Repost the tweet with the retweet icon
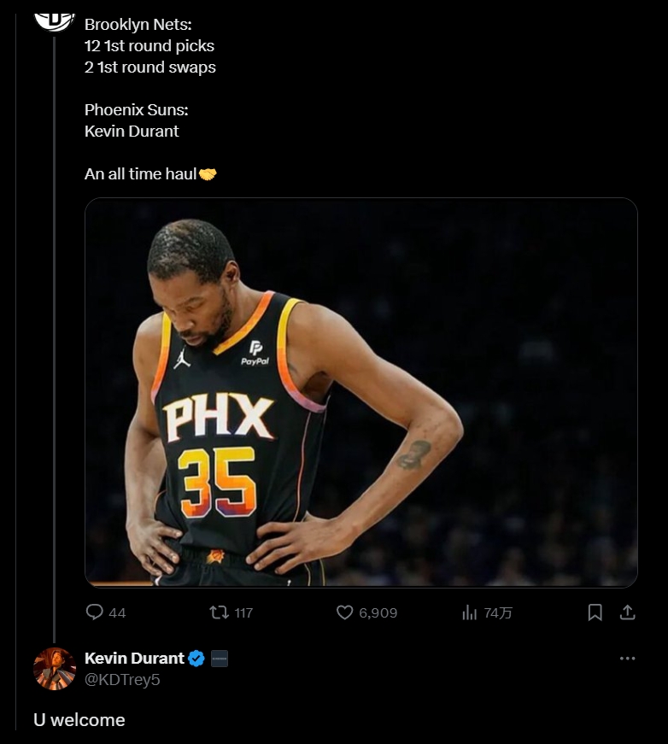The height and width of the screenshot is (744, 668). pyautogui.click(x=220, y=612)
